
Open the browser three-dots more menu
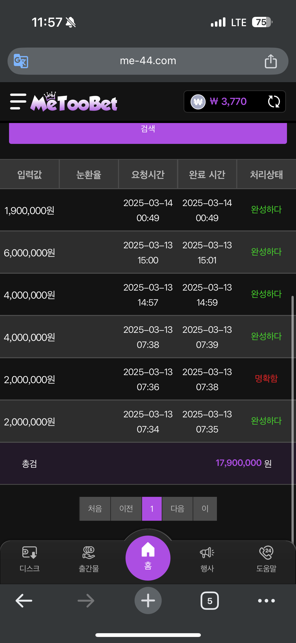point(266,601)
